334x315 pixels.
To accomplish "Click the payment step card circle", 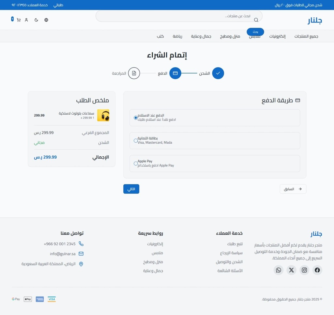I will coord(175,73).
